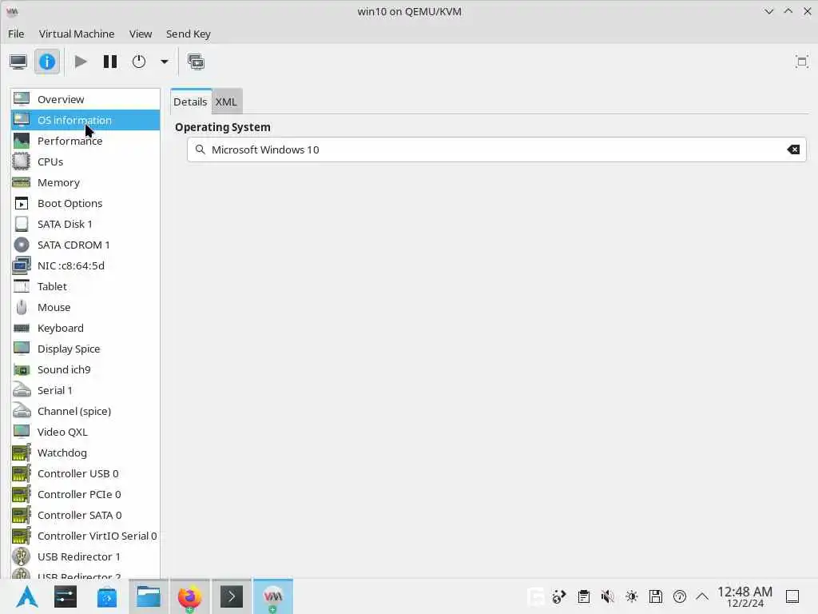Screen dimensions: 818x614
Task: Select Controller PCIe 0 entry
Action: point(85,494)
